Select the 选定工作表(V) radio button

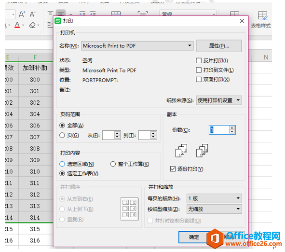pos(62,173)
